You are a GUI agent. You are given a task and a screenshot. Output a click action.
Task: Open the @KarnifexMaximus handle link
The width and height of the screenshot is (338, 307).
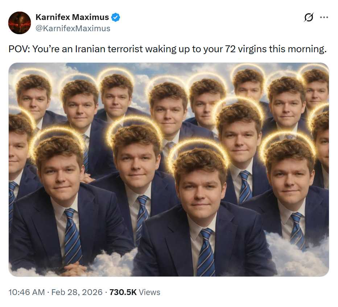[73, 28]
